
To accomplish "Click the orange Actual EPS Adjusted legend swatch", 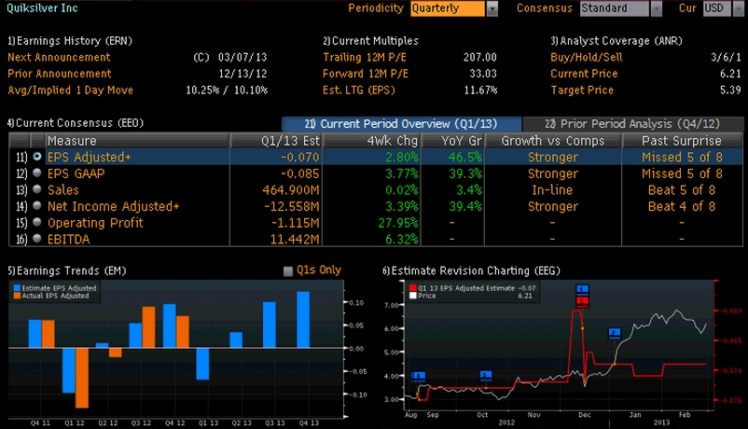I will click(17, 296).
